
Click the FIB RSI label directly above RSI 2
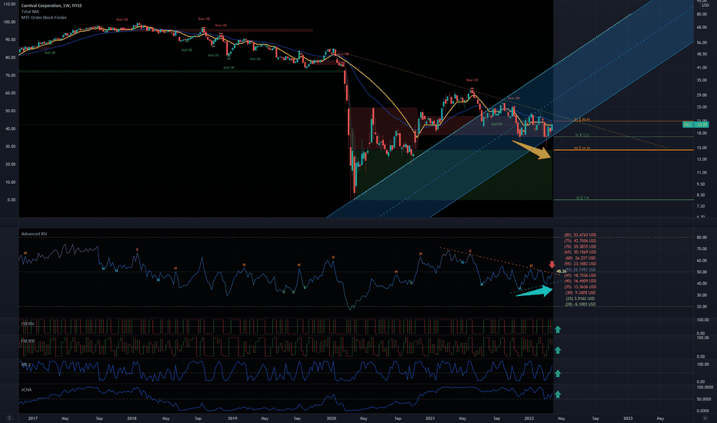28,341
